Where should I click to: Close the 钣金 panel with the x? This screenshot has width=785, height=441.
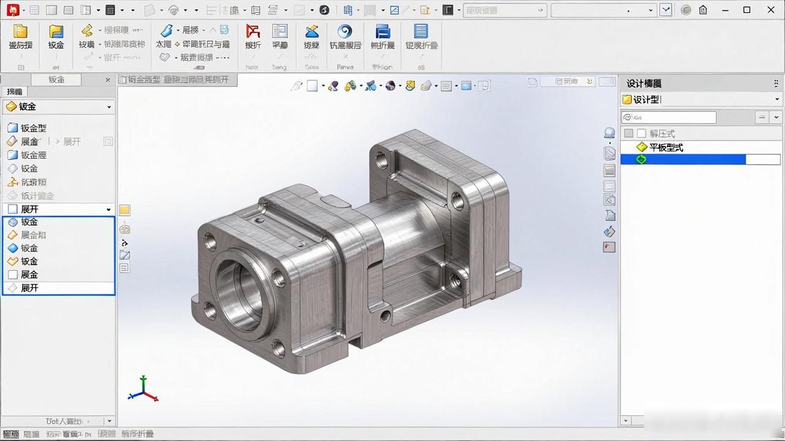click(x=108, y=80)
